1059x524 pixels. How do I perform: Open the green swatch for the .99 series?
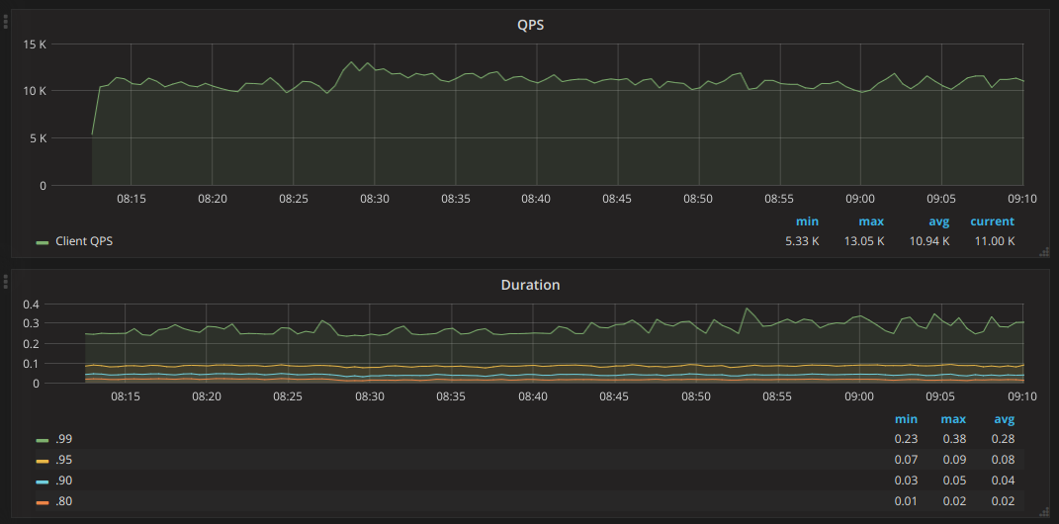click(x=43, y=440)
